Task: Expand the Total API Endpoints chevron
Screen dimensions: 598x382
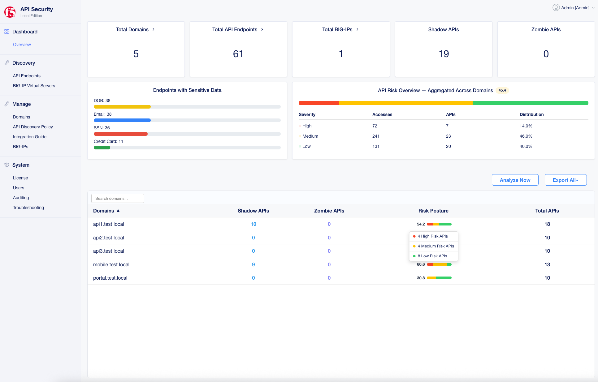Action: [262, 29]
